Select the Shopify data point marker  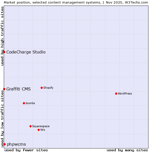pyautogui.click(x=42, y=88)
